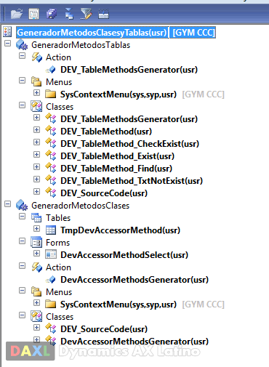
Task: Select the DevAccessorMethodsGenerator(usr) action item
Action: click(x=134, y=280)
